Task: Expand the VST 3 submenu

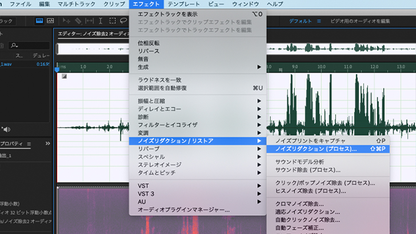Action: click(x=198, y=193)
